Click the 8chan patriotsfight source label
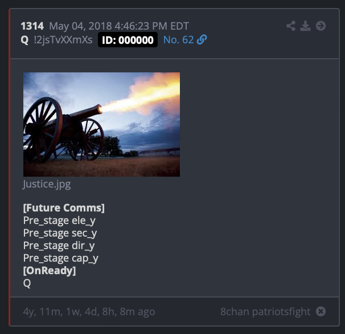The width and height of the screenshot is (345, 334). pos(265,312)
